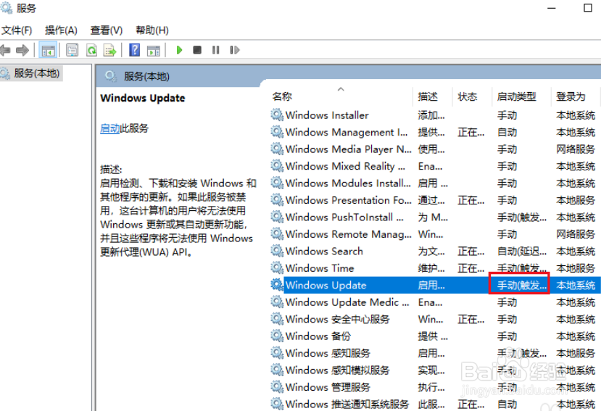This screenshot has height=411, width=601.
Task: Click the gear icon of Windows Installer
Action: (277, 115)
